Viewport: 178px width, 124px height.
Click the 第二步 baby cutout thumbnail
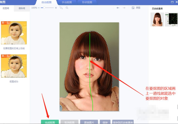tap(14, 66)
